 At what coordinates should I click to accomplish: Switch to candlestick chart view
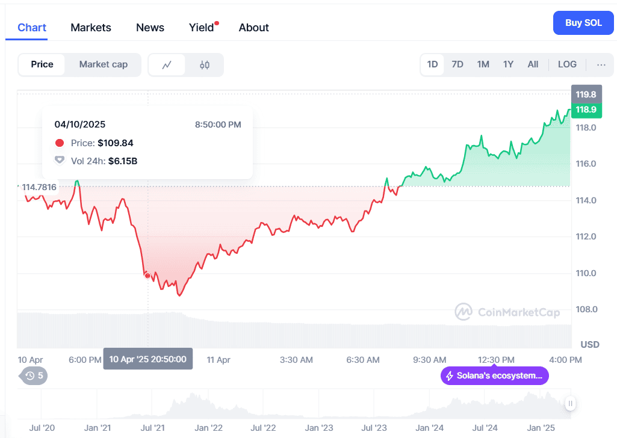pos(205,64)
